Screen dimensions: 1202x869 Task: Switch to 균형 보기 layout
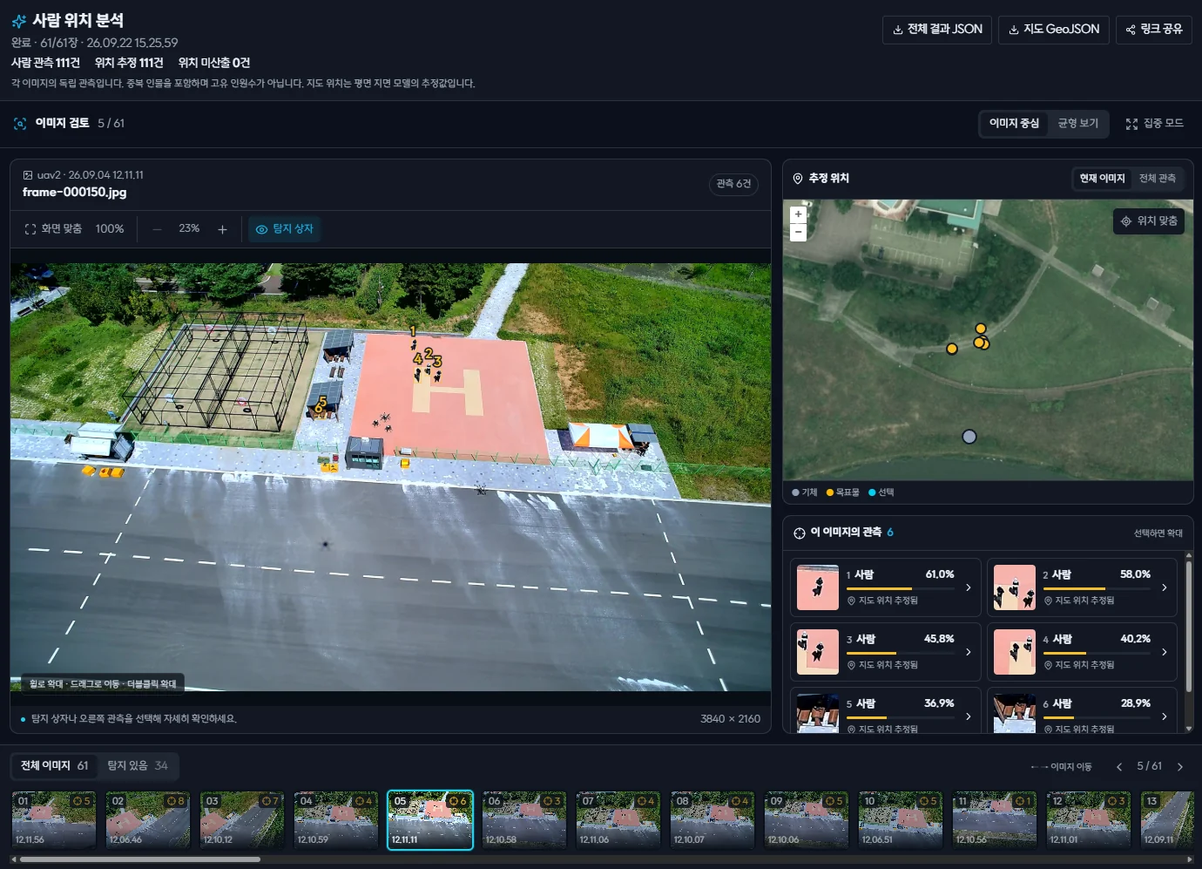point(1077,124)
